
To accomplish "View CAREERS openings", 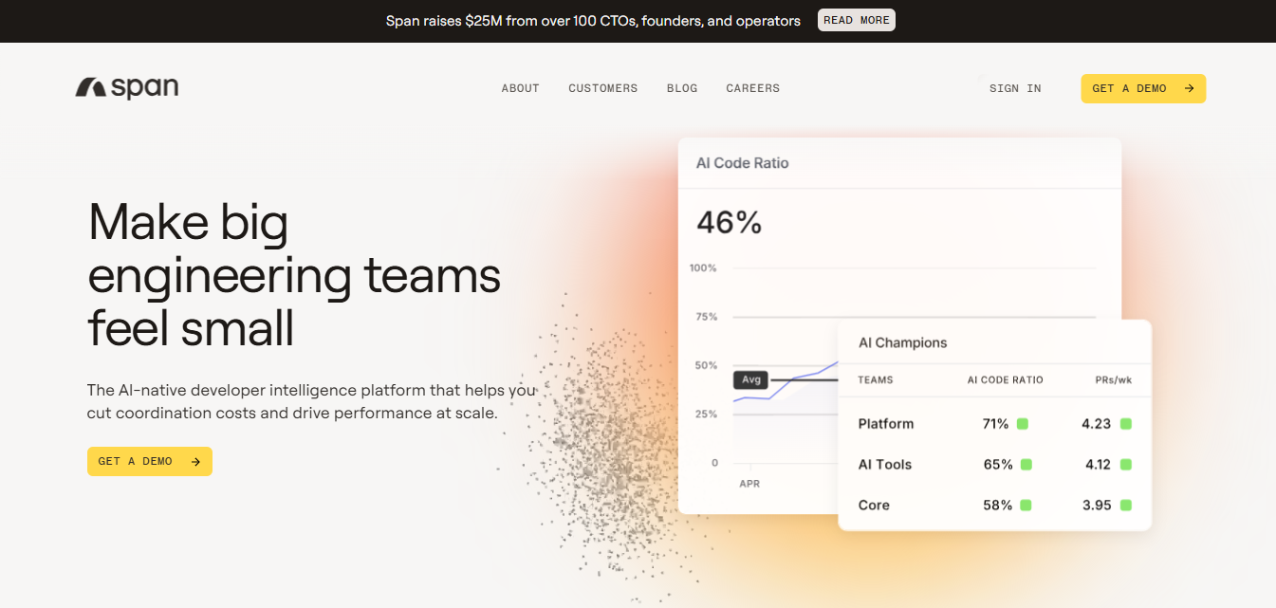I will coord(752,88).
